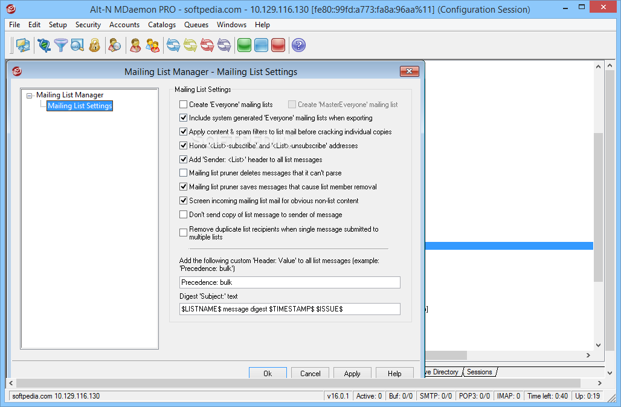This screenshot has width=621, height=407.
Task: Click status bar 'POP3: 0/0' entry
Action: 474,396
